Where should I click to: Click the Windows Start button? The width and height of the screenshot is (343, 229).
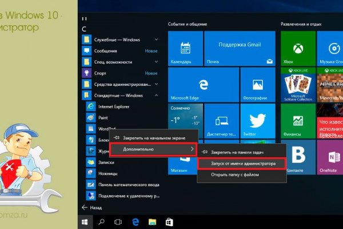click(x=85, y=221)
